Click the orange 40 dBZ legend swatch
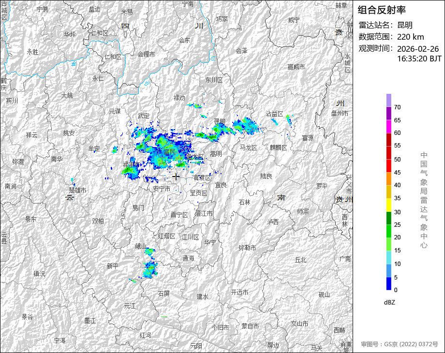445x353 pixels. pos(389,179)
